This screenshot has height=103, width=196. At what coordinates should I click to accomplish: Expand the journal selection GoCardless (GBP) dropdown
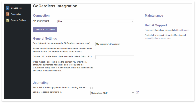click(x=112, y=93)
